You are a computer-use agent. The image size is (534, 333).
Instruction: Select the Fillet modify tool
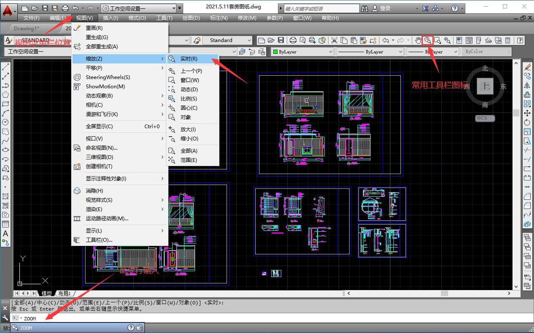click(x=527, y=206)
